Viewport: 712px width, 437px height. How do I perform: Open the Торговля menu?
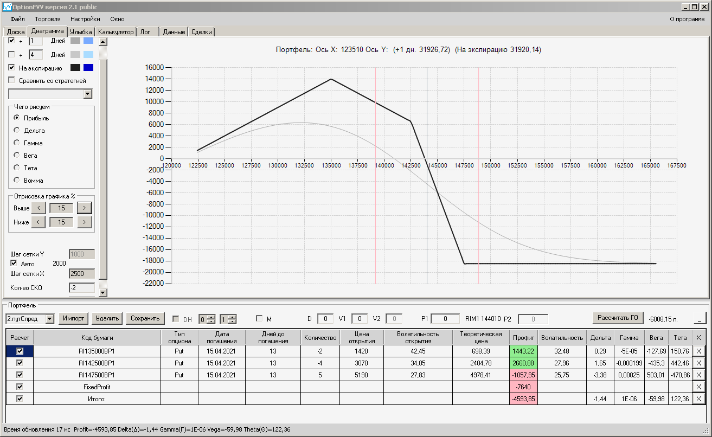pos(48,19)
